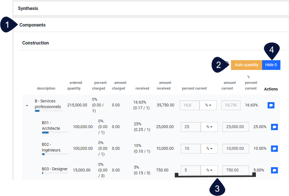Open the comment icon for B - Services professionnels

(271, 105)
